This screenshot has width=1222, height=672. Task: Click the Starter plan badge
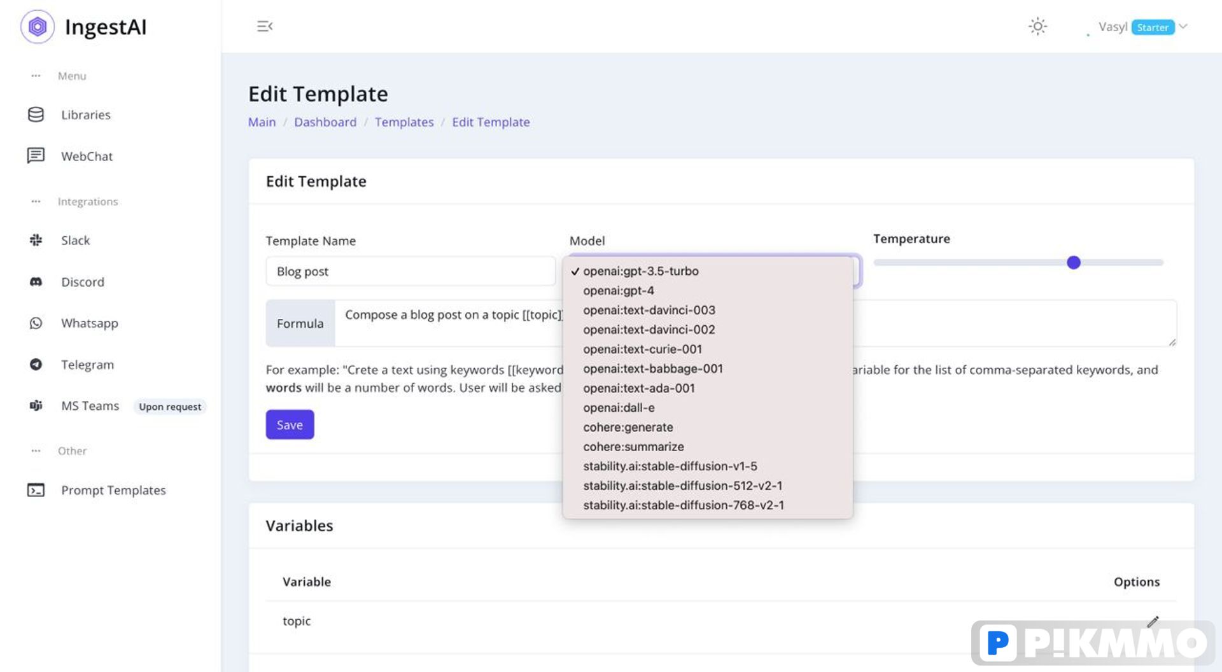(1153, 27)
